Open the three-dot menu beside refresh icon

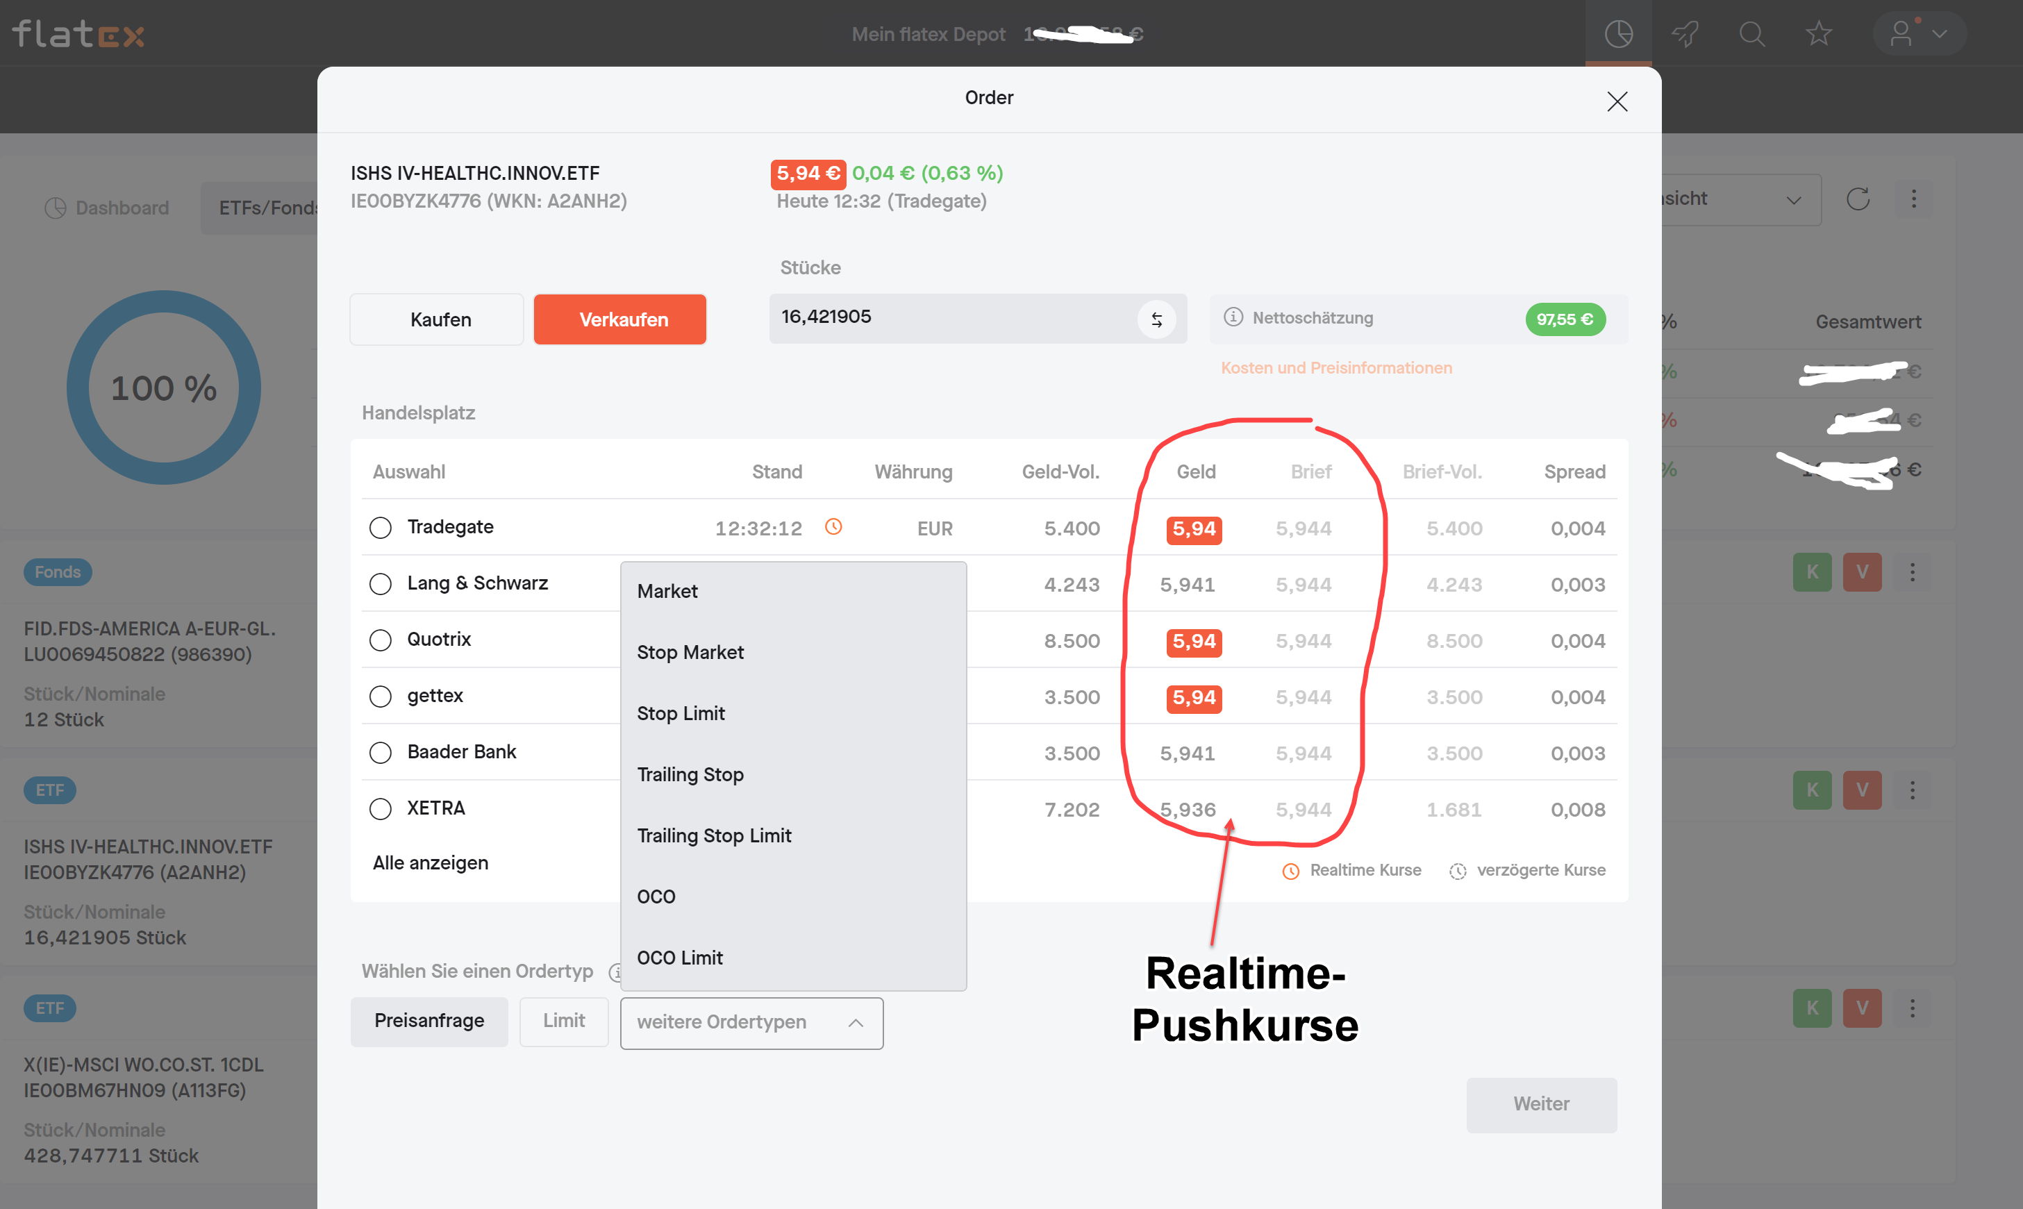click(x=1914, y=199)
